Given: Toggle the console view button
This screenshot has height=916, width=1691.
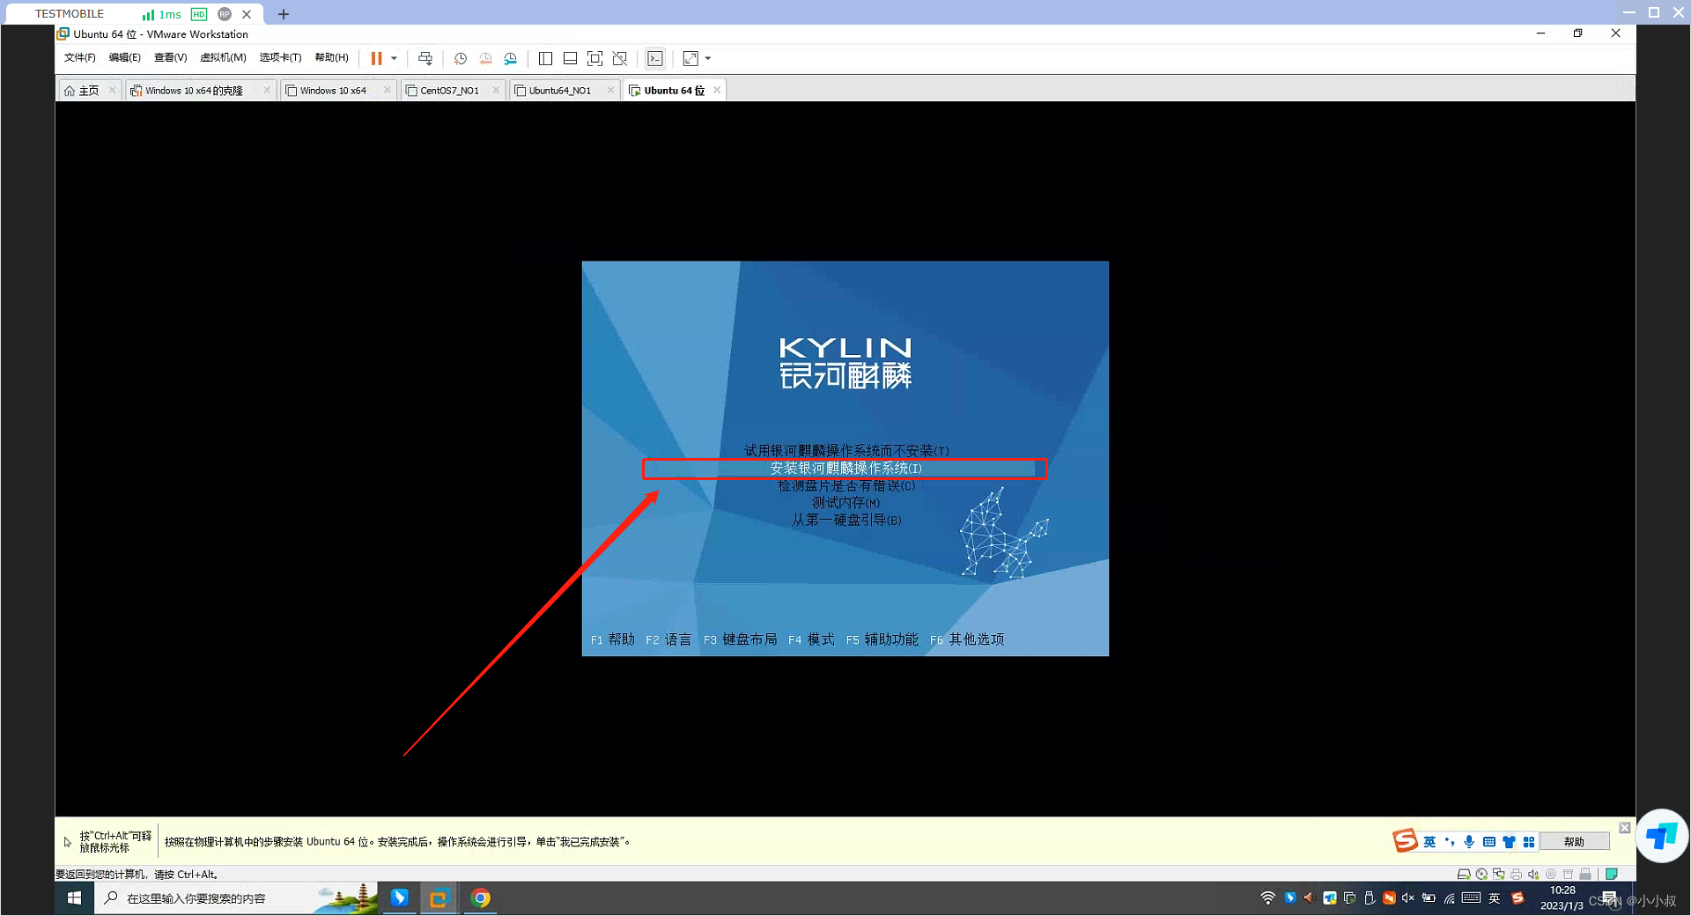Looking at the screenshot, I should coord(655,58).
